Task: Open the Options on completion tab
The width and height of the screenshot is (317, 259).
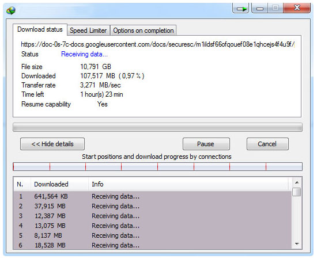Action: [144, 31]
